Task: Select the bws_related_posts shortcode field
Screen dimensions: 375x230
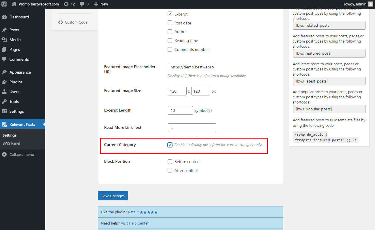Action: coord(329,25)
